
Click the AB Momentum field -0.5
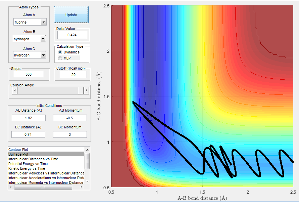[x=70, y=118]
